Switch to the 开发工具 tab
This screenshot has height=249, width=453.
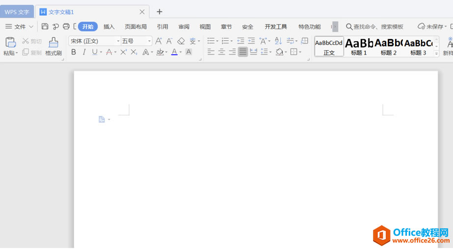(276, 27)
